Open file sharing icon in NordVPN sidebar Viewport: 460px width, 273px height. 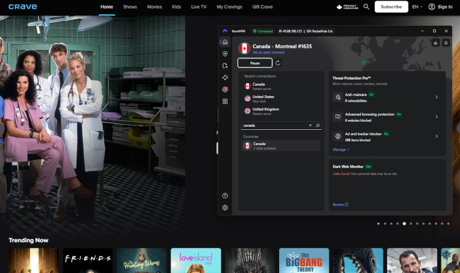click(225, 65)
